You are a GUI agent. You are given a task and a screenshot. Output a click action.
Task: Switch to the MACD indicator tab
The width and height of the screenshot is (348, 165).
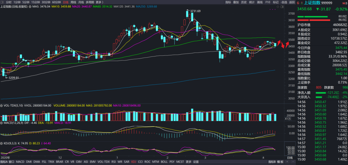point(20,162)
